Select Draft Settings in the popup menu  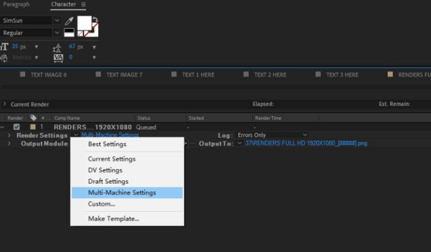tap(107, 182)
